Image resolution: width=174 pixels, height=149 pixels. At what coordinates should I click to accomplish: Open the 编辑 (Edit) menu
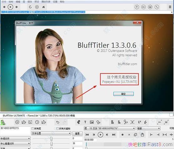pyautogui.click(x=18, y=2)
